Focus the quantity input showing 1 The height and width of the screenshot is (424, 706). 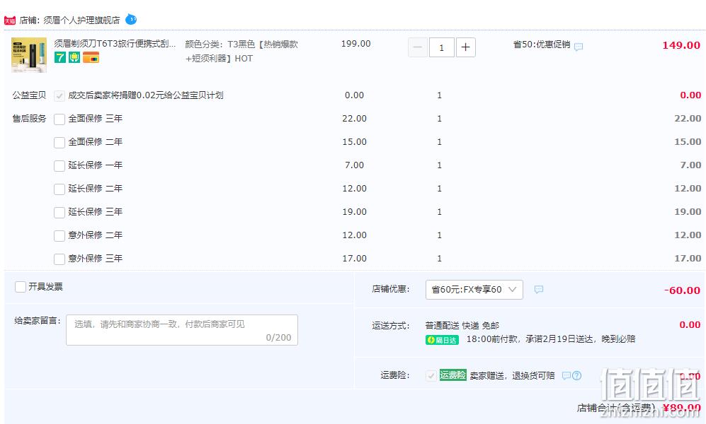point(441,47)
